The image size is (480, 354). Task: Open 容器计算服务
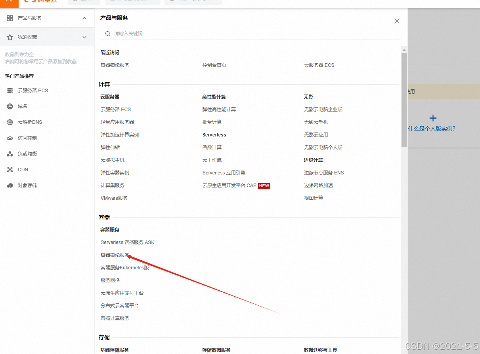coord(115,318)
